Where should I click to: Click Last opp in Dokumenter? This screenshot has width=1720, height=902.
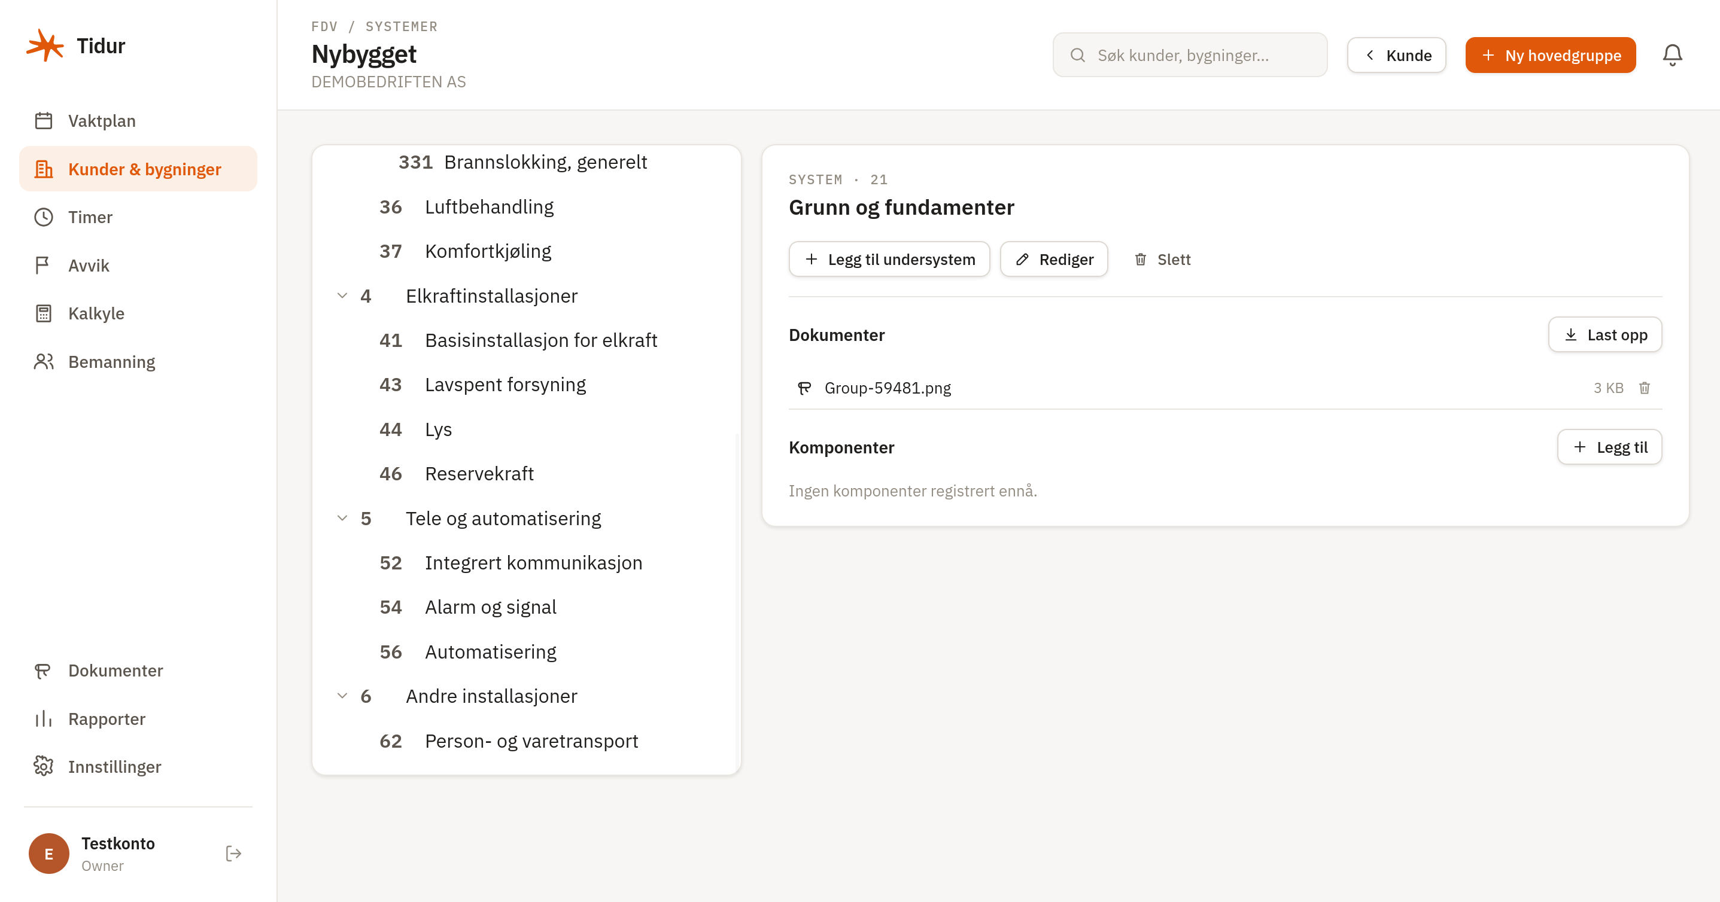coord(1604,334)
